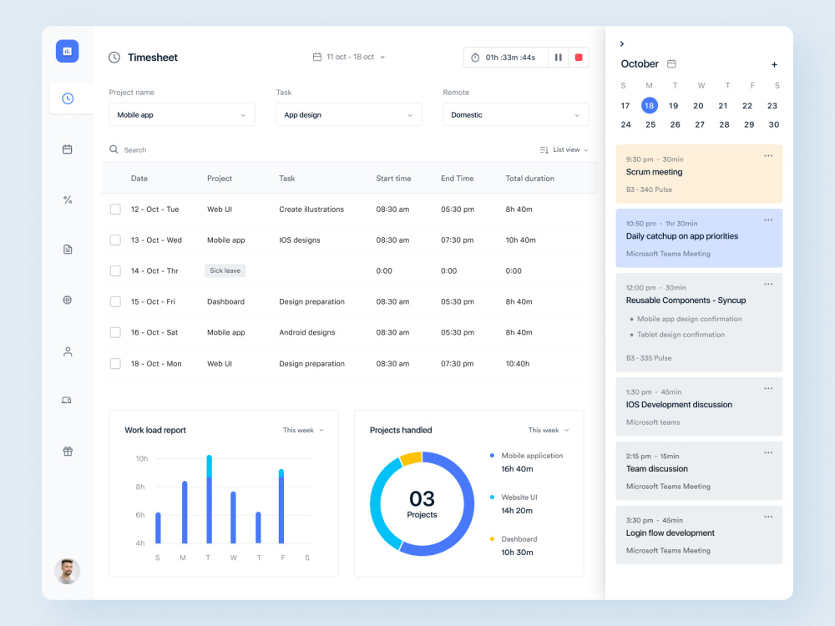
Task: Open the chip settings sidebar icon
Action: click(x=67, y=300)
